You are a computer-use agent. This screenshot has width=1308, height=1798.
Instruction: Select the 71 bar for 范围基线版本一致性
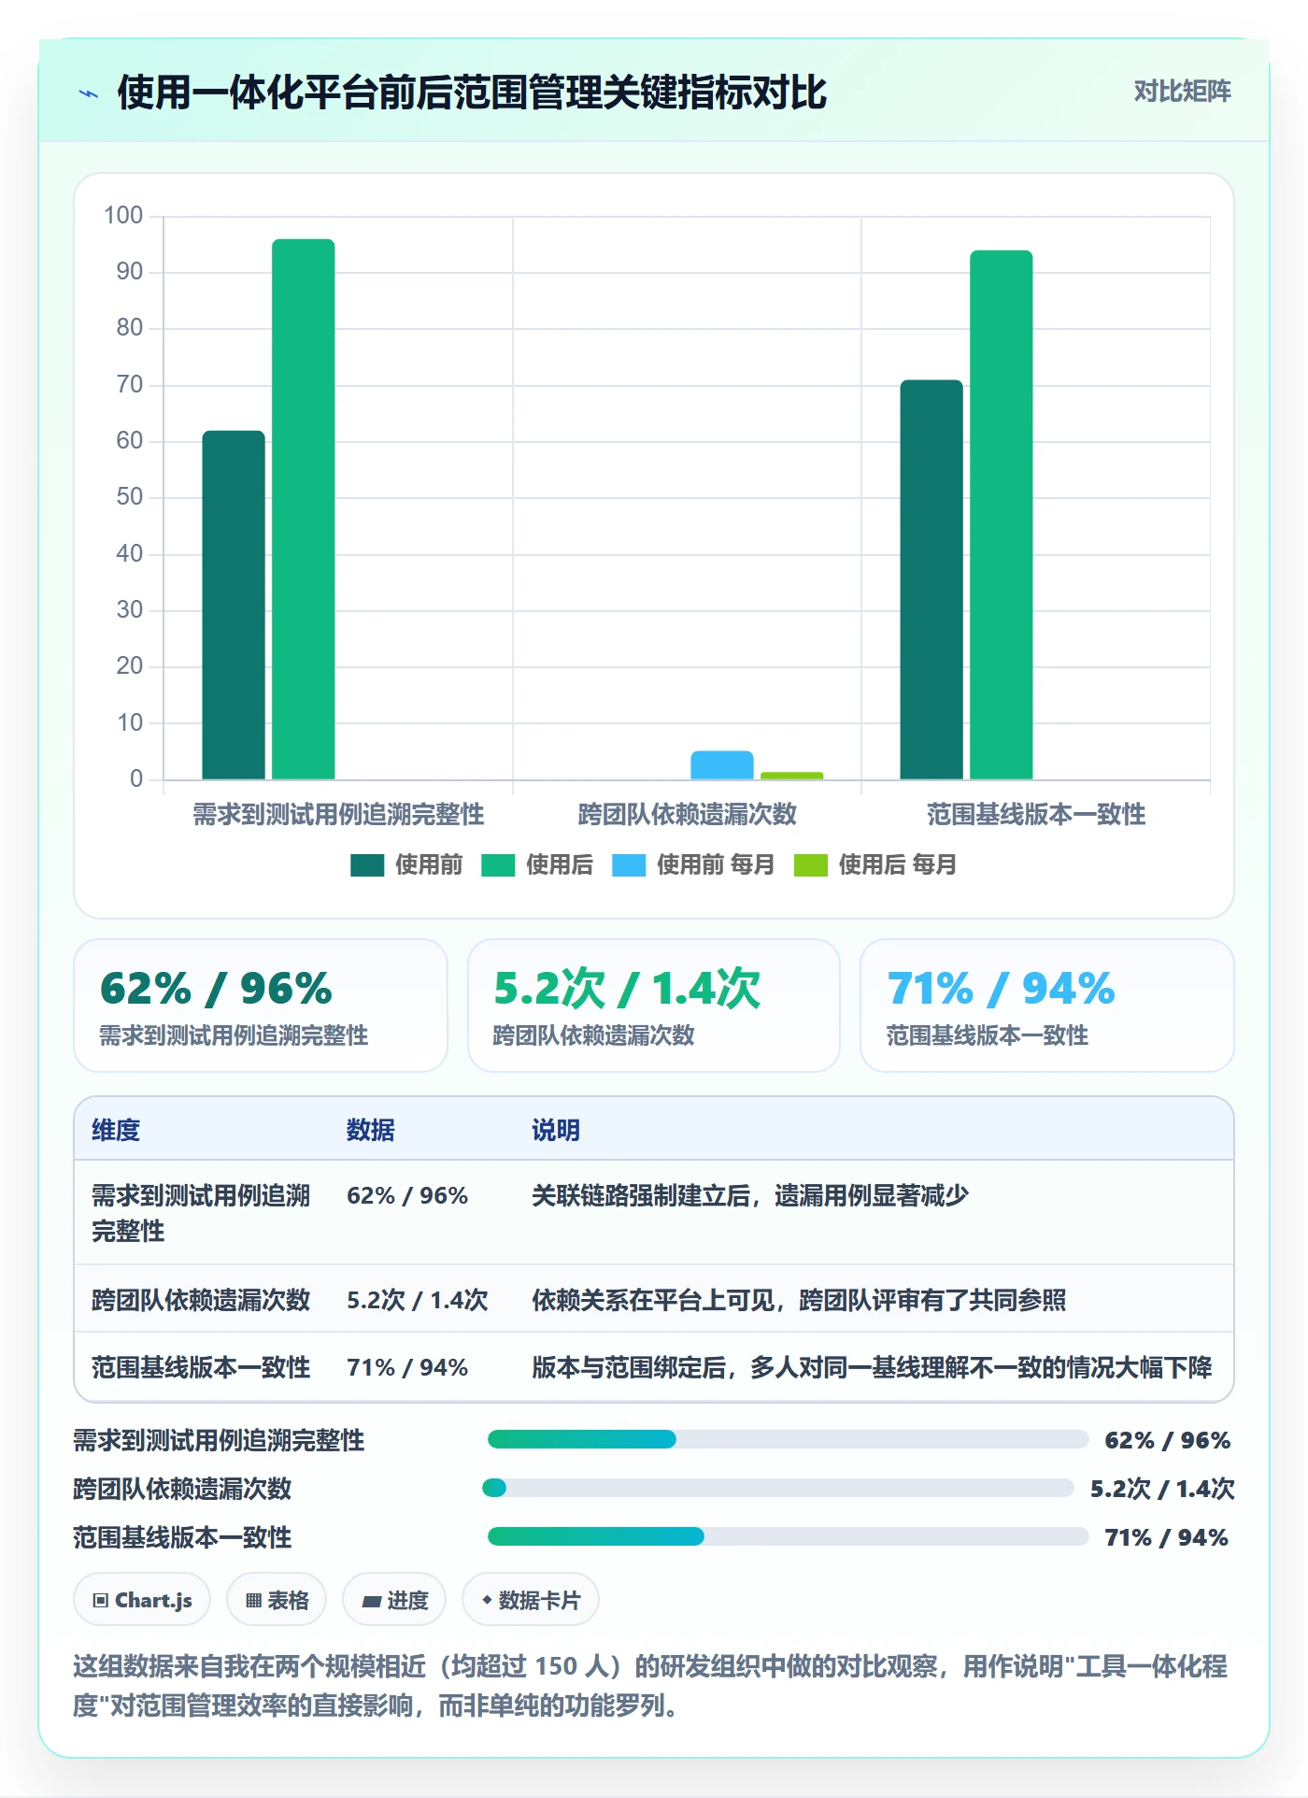931,579
